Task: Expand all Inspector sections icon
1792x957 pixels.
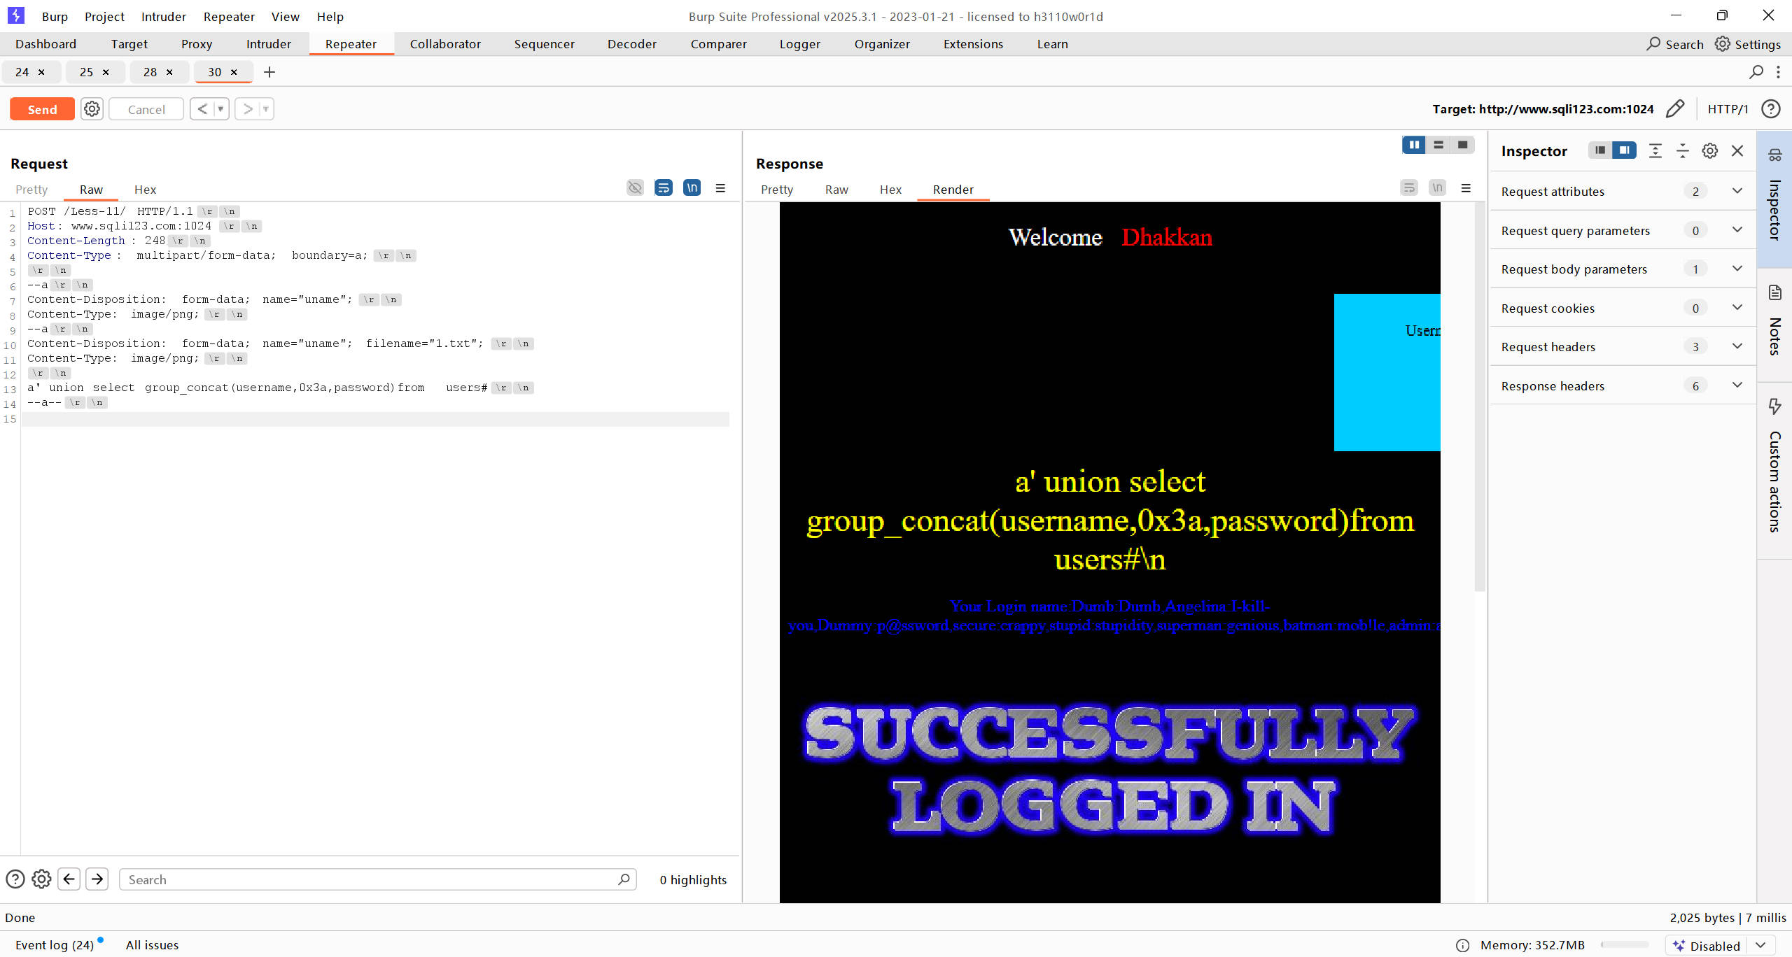Action: pyautogui.click(x=1655, y=151)
